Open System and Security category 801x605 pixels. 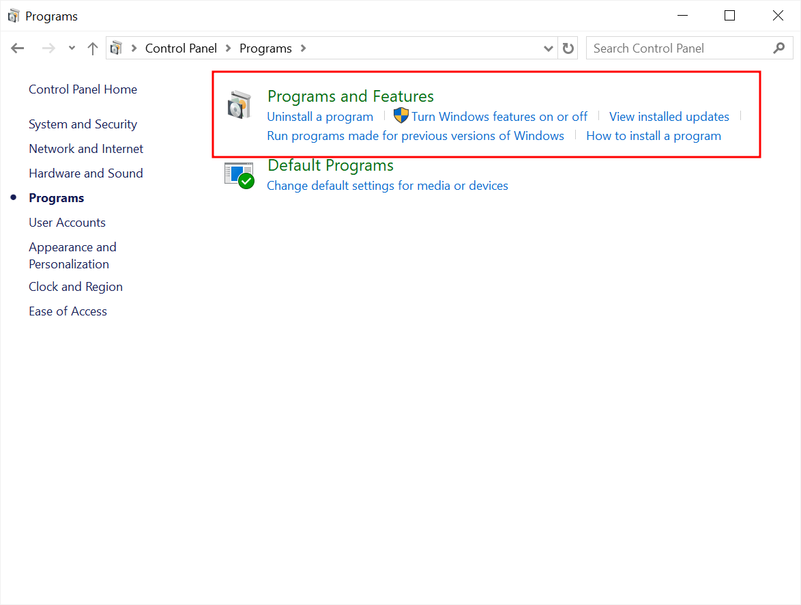(x=83, y=124)
